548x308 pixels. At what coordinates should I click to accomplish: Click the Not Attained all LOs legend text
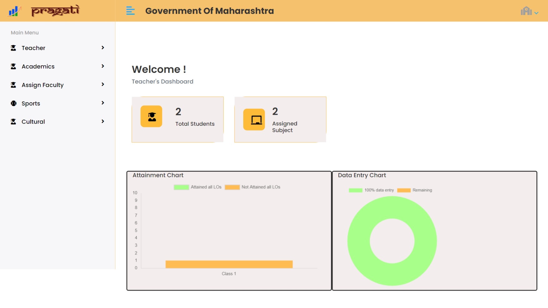point(261,187)
